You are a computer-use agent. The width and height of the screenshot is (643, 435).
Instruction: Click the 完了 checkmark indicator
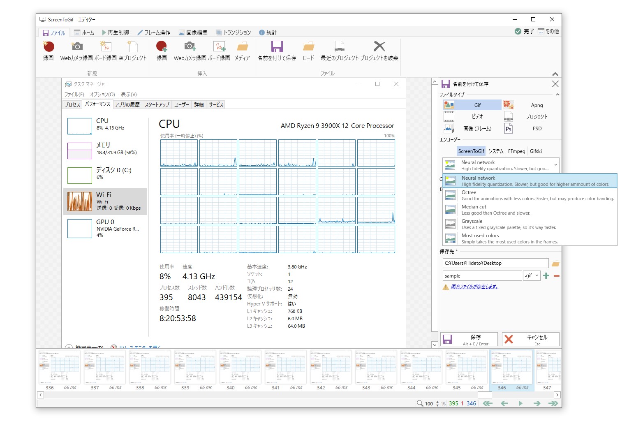tap(524, 31)
